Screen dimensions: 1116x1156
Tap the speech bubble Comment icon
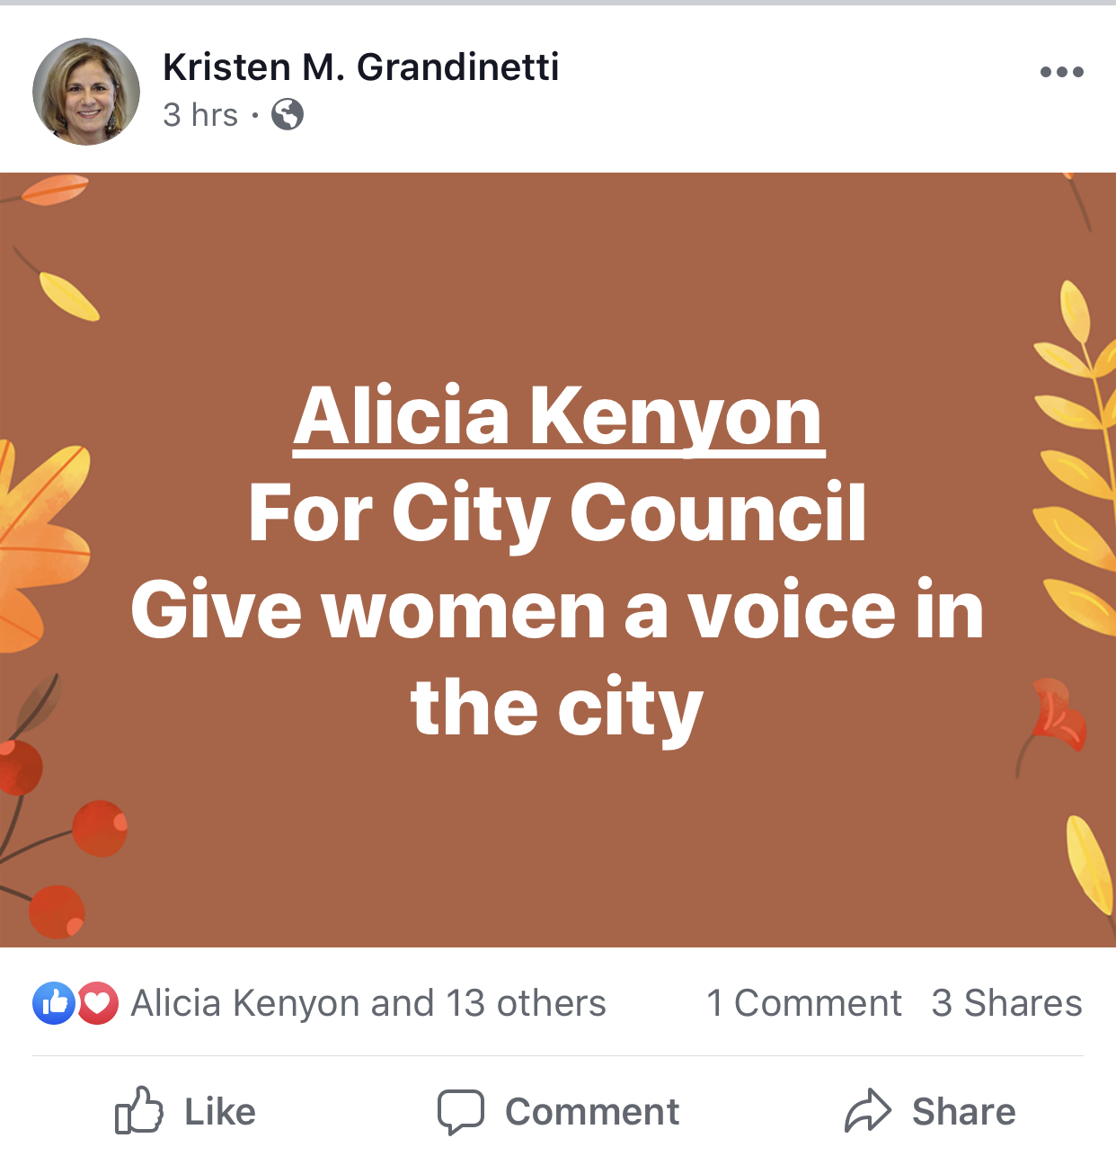pos(461,1112)
